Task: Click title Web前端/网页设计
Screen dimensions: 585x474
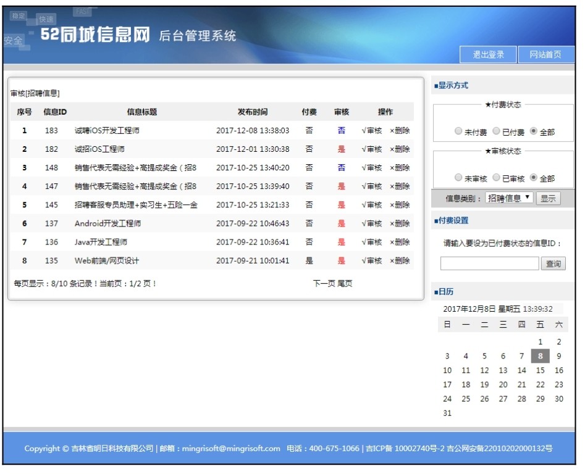Action: (106, 261)
